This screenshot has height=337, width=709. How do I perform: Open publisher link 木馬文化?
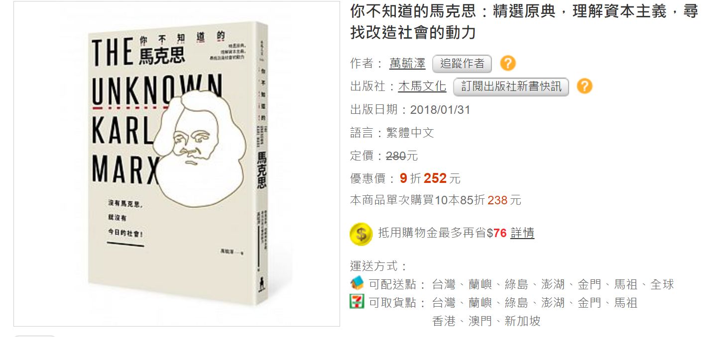[422, 86]
